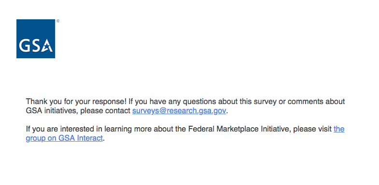The width and height of the screenshot is (379, 185).
Task: Click the "the" link ending the second paragraph's first line
Action: [x=339, y=129]
